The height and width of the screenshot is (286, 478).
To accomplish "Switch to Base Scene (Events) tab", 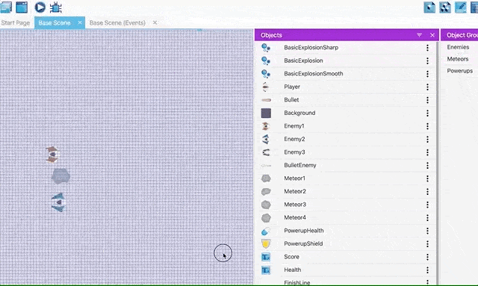I will (117, 23).
